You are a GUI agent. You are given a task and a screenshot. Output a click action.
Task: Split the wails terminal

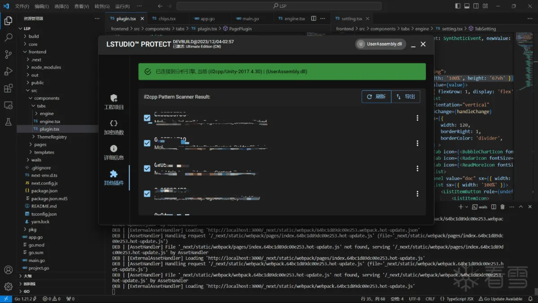494,207
